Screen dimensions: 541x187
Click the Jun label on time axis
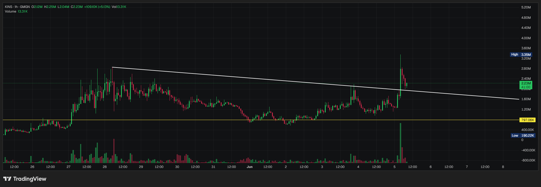coord(249,167)
